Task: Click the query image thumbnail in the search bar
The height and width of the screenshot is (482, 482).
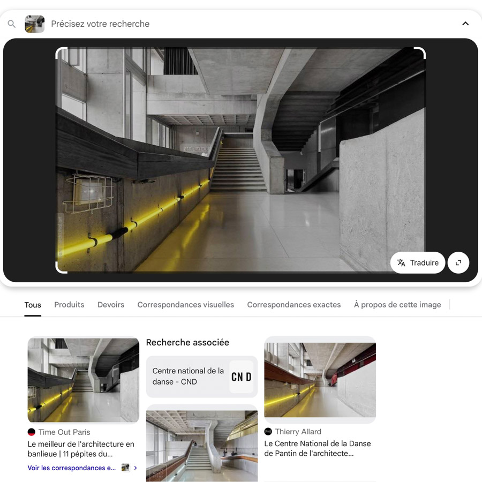Action: 34,24
